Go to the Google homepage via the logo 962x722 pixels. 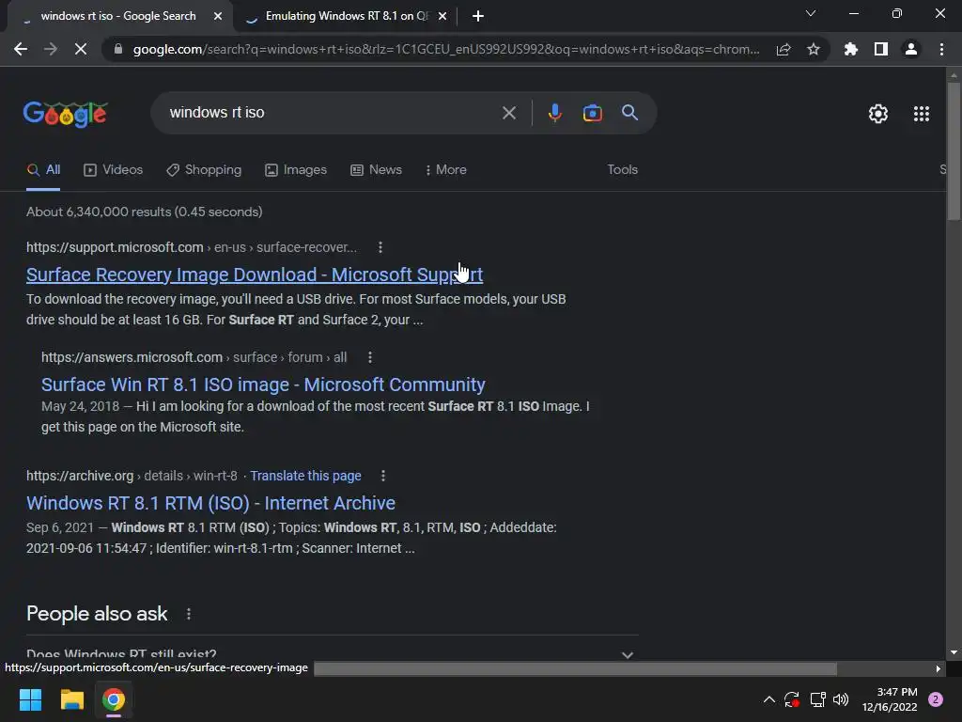[66, 114]
